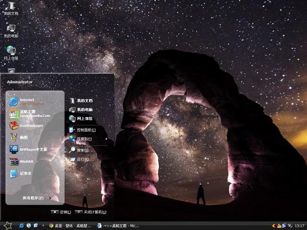Click the globe browser quick launch icon
Screen dimensions: 307x230
[29, 226]
